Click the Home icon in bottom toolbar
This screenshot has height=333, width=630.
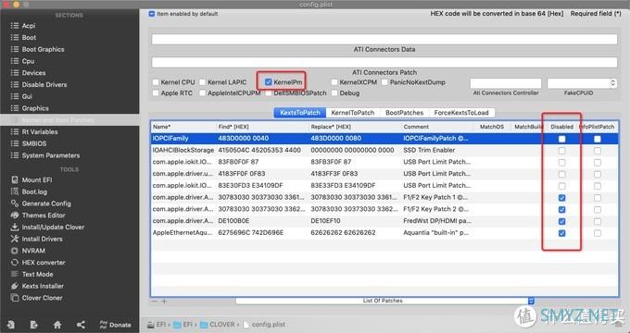(57, 325)
